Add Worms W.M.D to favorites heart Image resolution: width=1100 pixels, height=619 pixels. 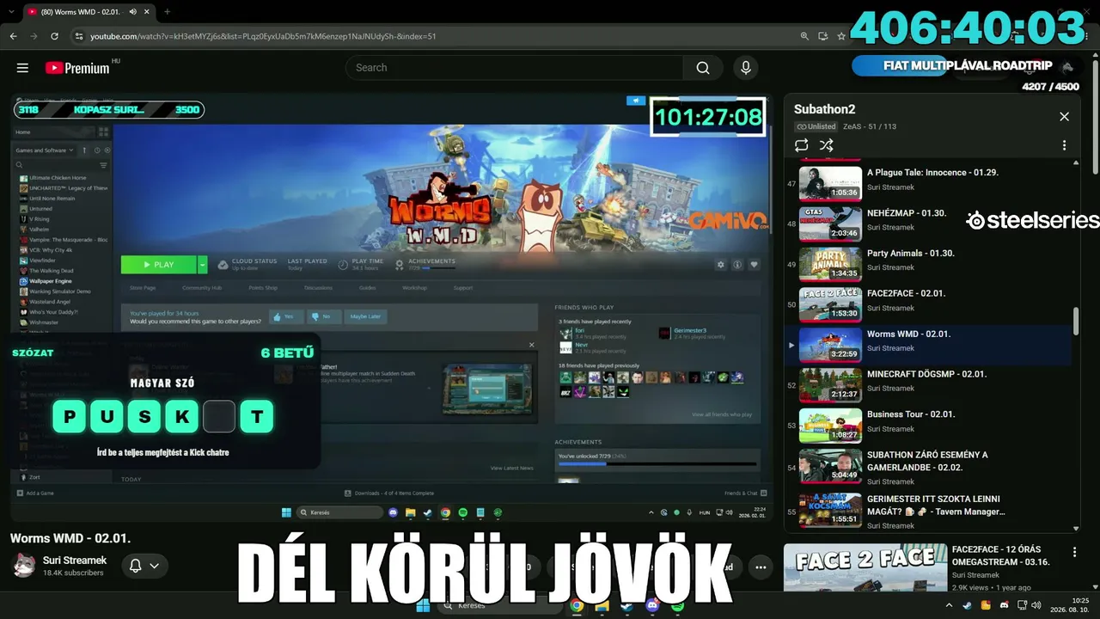tap(754, 265)
